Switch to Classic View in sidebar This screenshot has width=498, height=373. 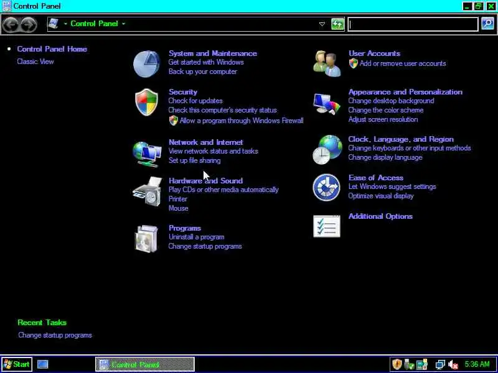(x=35, y=62)
